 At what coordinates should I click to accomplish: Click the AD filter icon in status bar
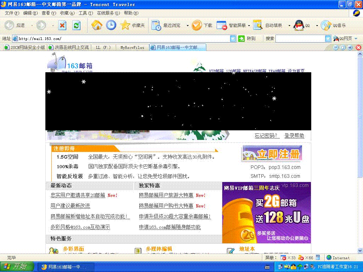(x=318, y=257)
